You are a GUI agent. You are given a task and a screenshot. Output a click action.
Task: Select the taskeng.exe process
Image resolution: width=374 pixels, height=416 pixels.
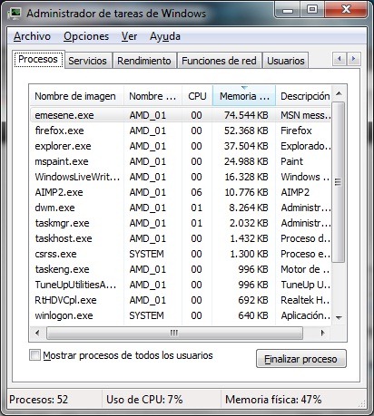[x=181, y=269]
